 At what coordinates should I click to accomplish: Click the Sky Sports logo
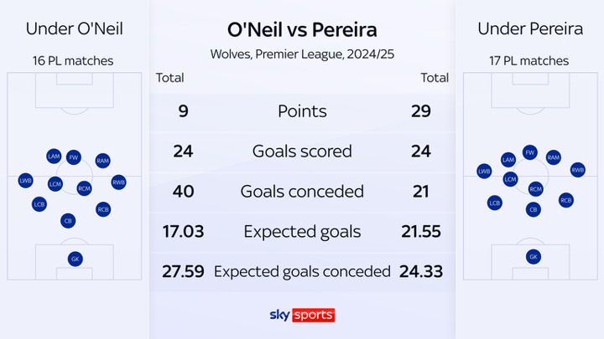(x=302, y=315)
